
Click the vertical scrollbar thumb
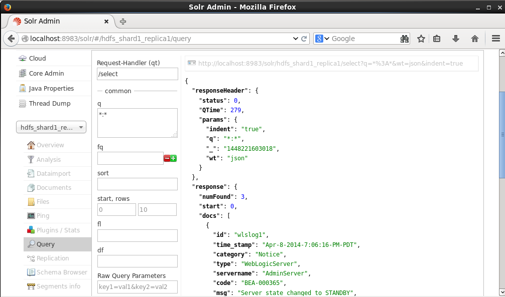[x=502, y=134]
